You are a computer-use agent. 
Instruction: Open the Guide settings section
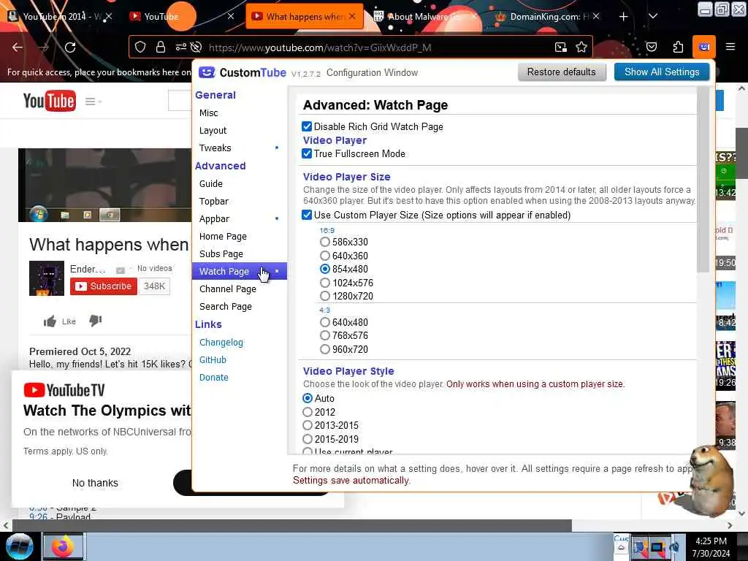coord(211,183)
